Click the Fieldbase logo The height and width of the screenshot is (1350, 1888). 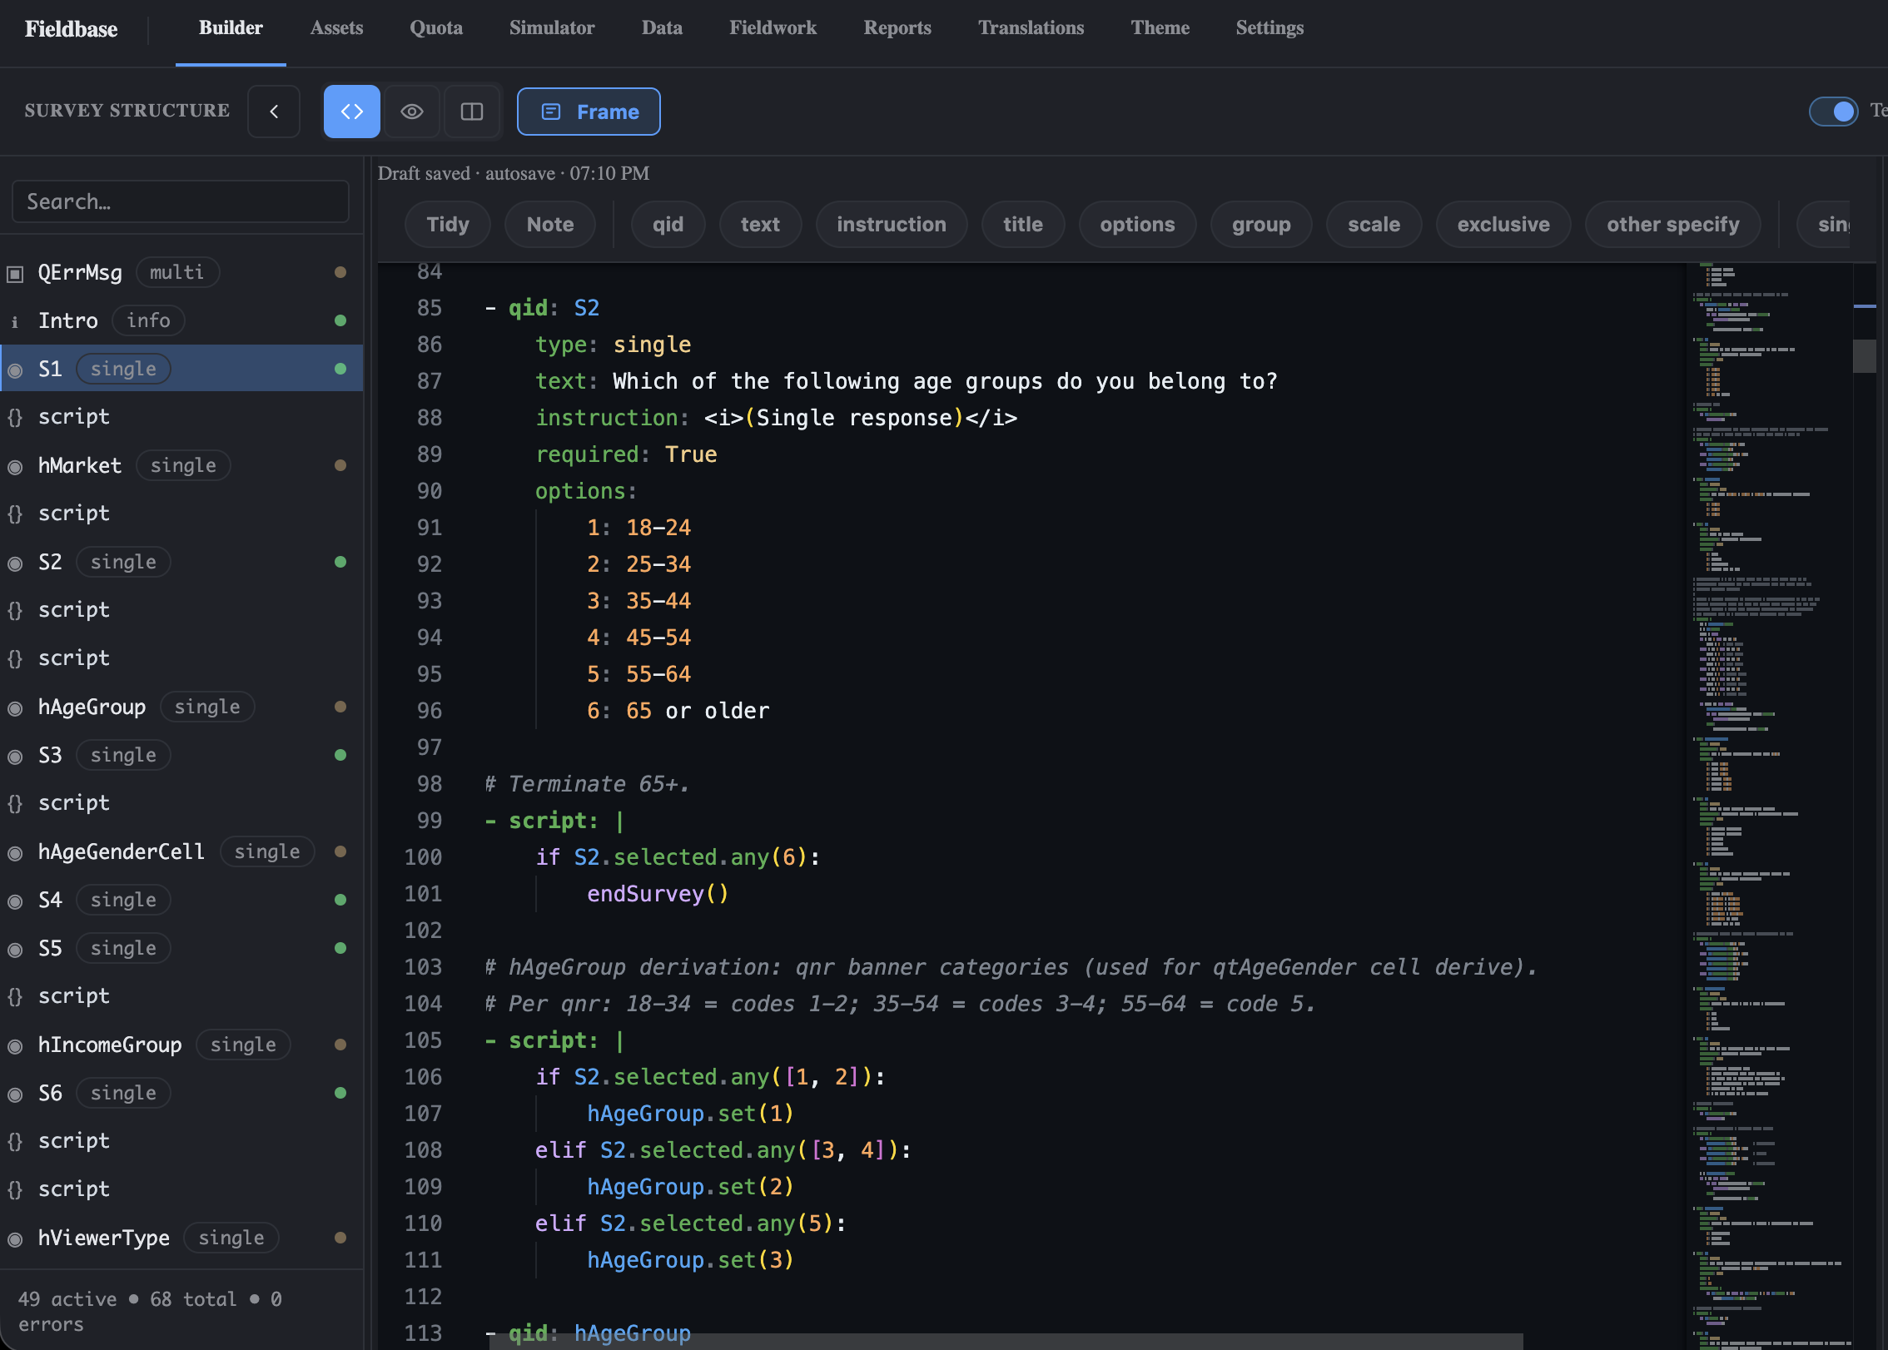71,29
